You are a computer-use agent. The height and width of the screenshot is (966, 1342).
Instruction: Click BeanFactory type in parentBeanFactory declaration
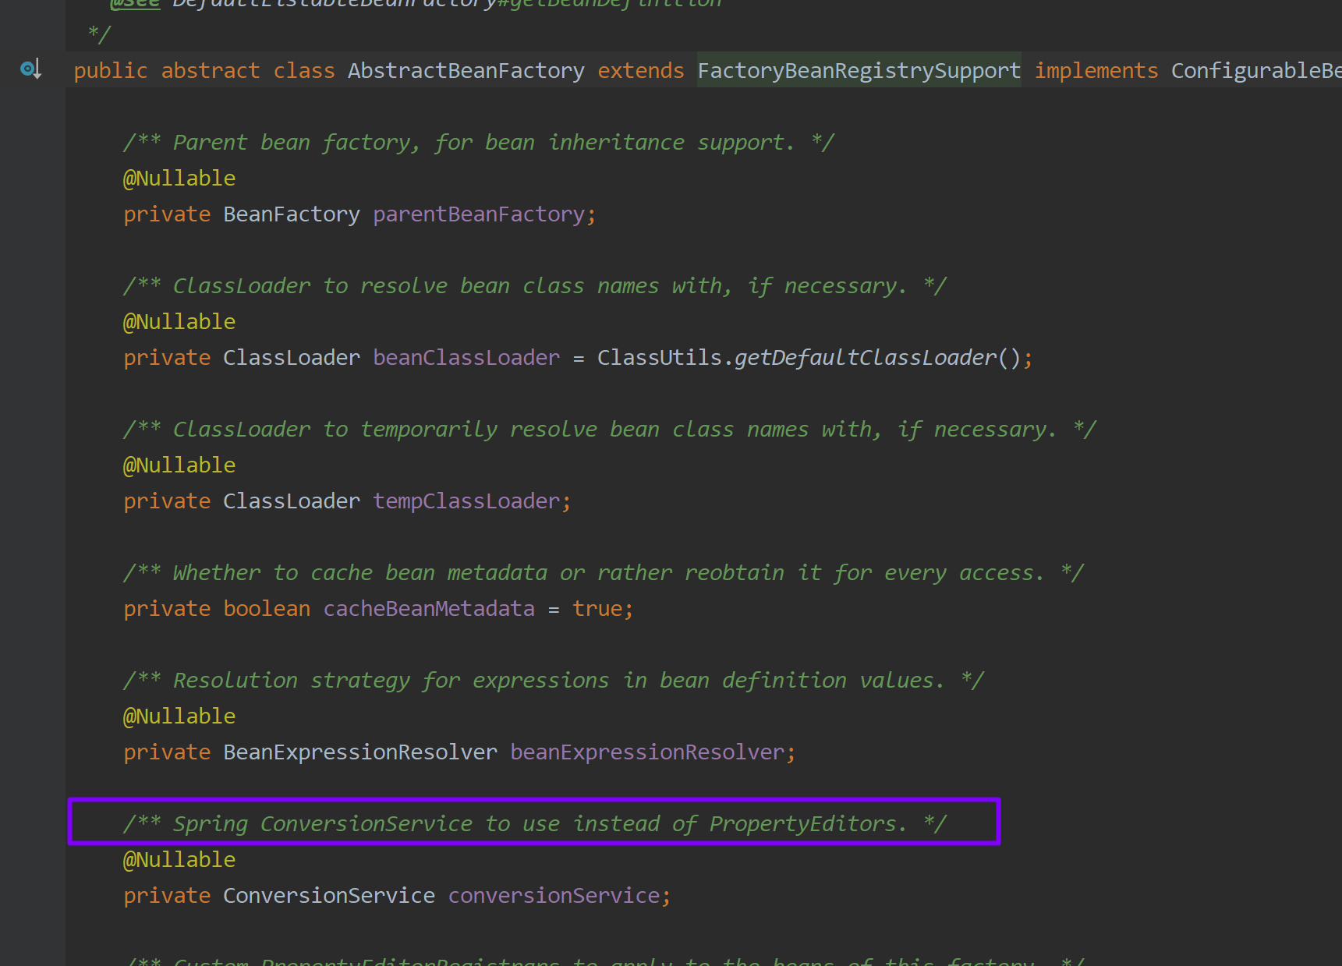coord(292,214)
